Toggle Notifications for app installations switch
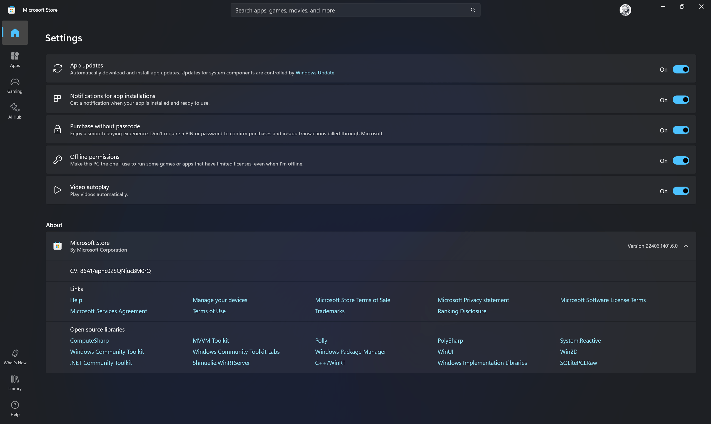Screen dimensions: 711x424 [680, 100]
